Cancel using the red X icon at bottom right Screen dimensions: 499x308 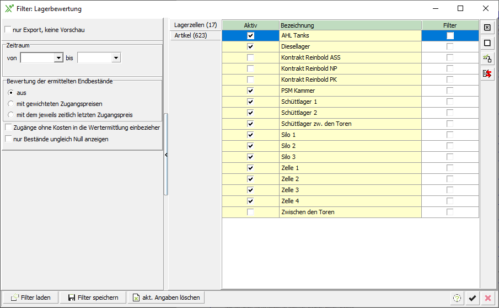(487, 298)
